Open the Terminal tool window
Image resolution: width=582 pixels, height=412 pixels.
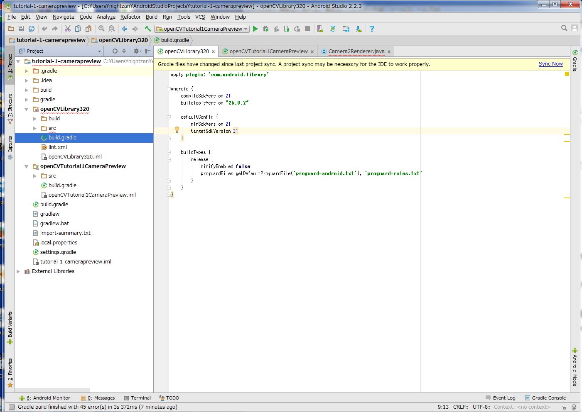pos(138,398)
